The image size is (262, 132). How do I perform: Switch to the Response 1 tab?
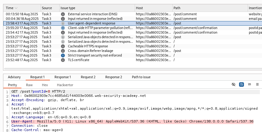point(63,77)
